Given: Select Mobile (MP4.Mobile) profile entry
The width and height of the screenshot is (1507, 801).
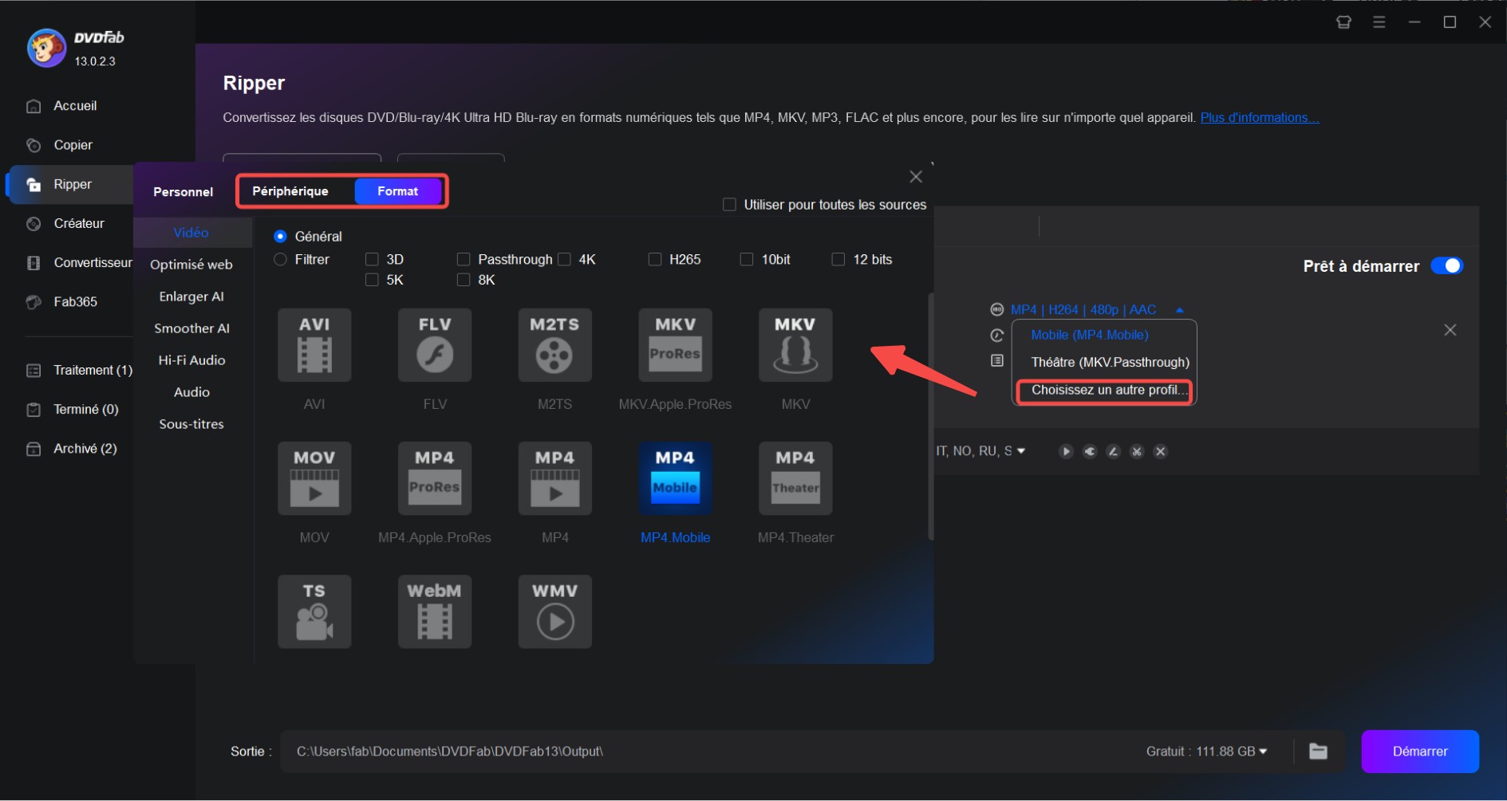Looking at the screenshot, I should tap(1090, 336).
